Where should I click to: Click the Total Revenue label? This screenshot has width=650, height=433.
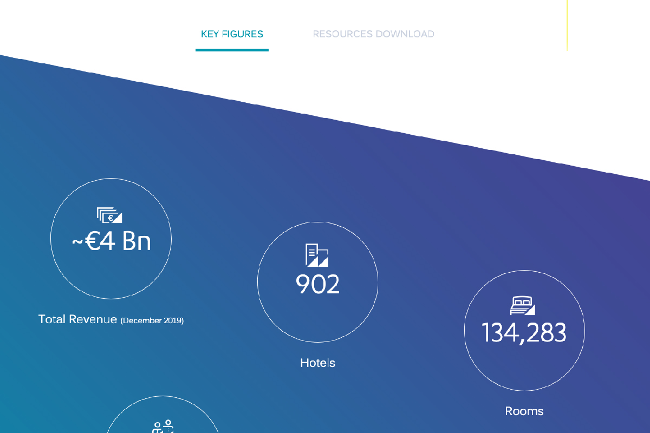(x=77, y=319)
